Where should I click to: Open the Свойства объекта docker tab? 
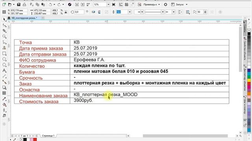click(245, 49)
